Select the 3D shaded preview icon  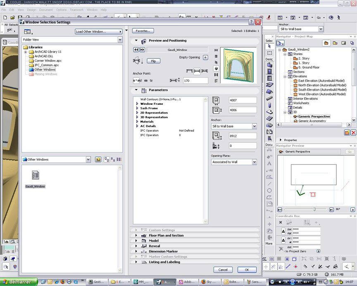[216, 68]
